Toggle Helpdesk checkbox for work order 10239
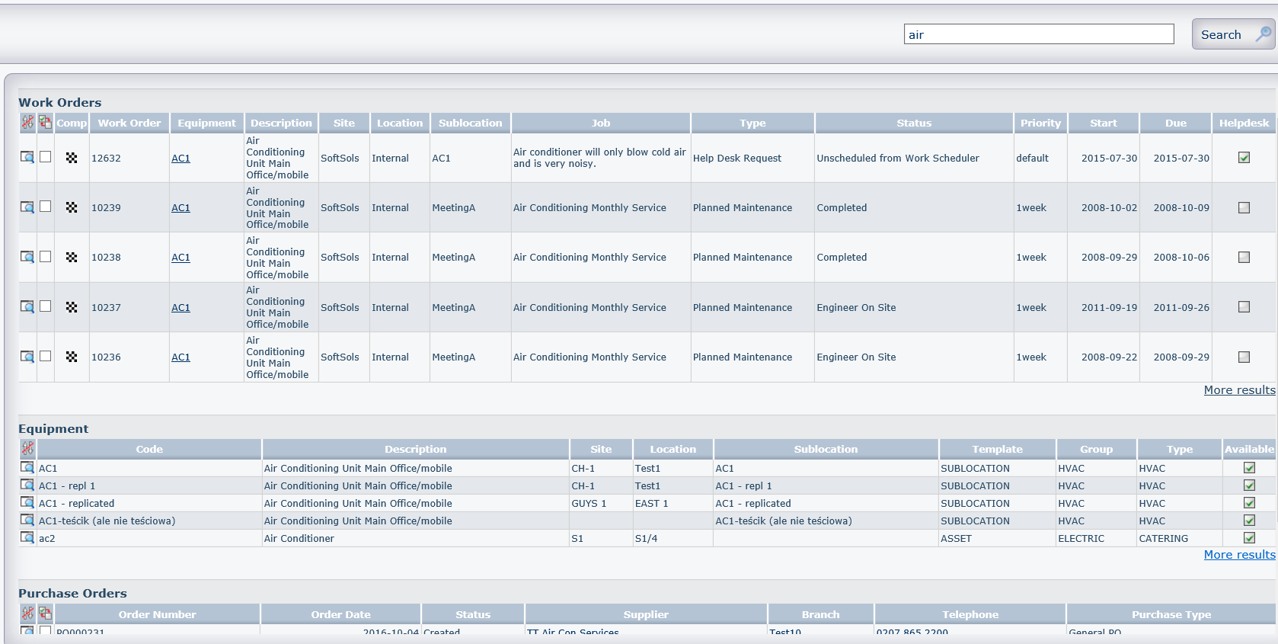 point(1244,207)
